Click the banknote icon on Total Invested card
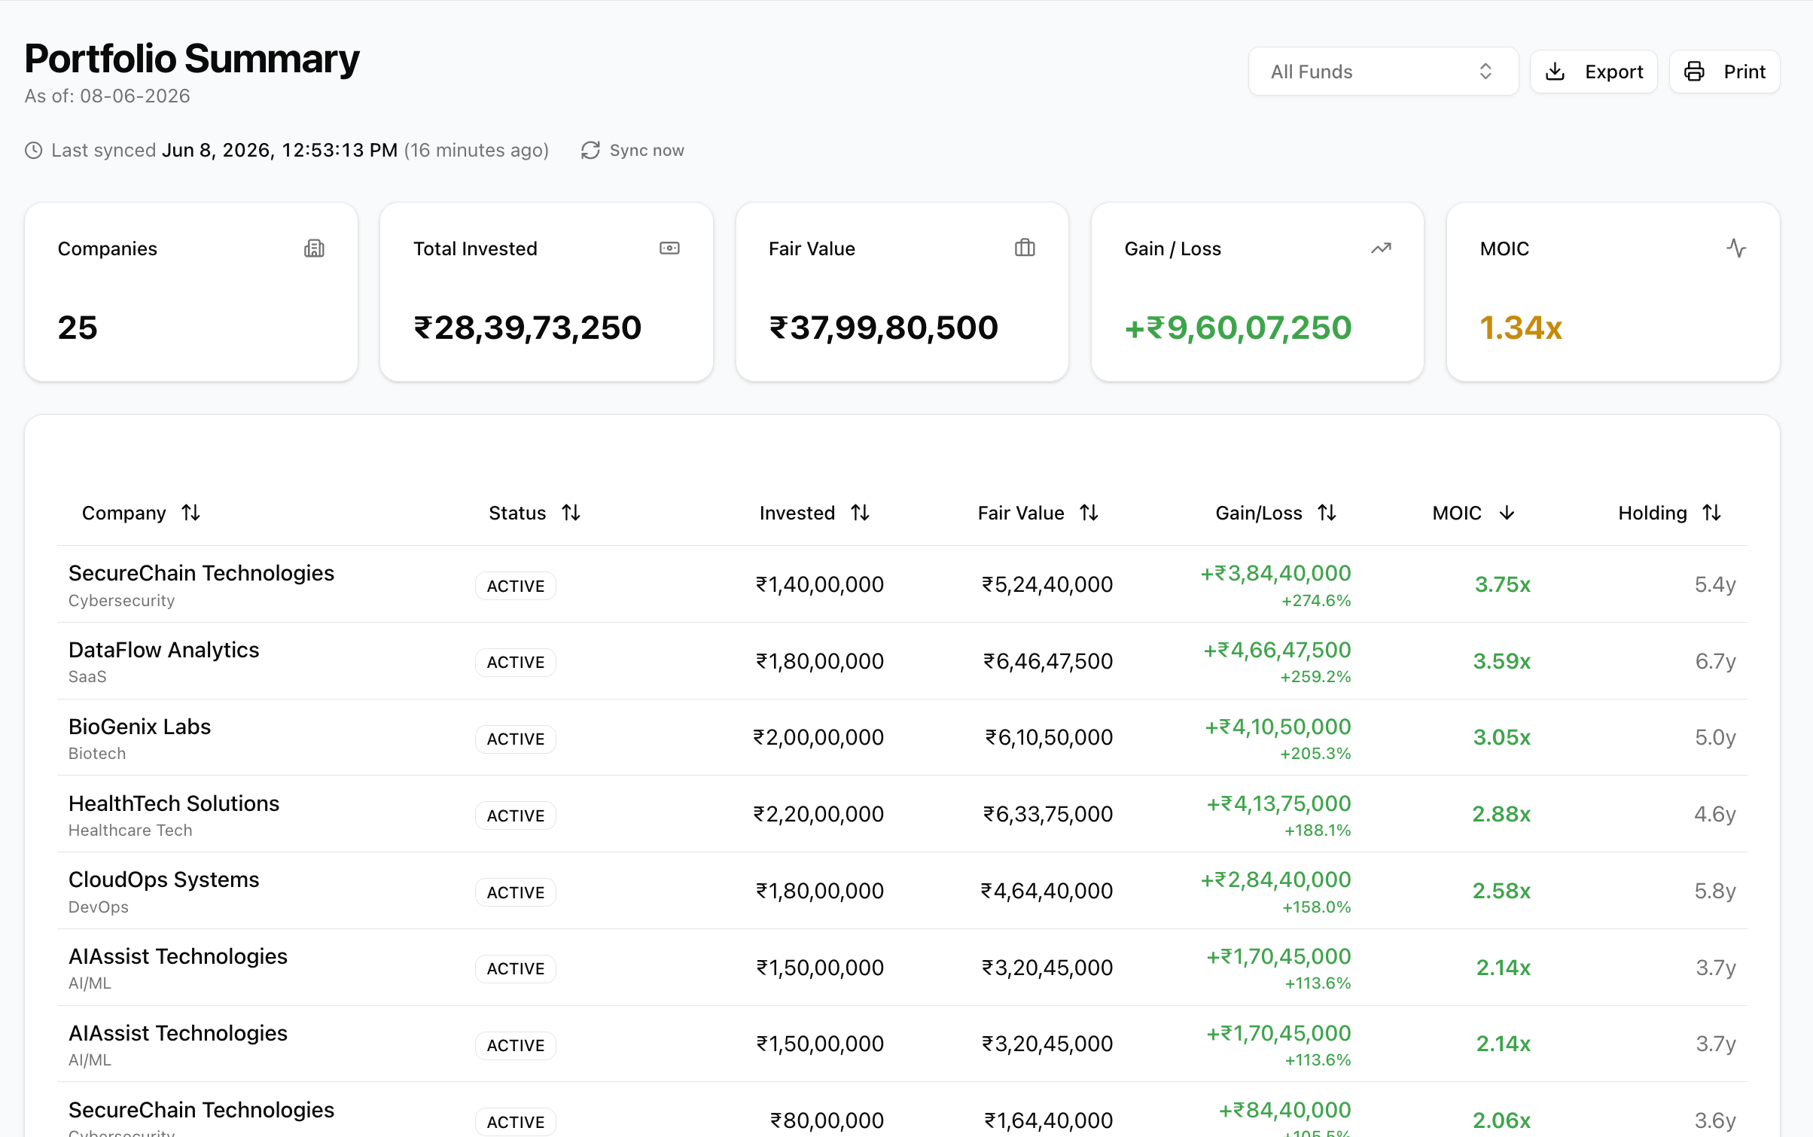1813x1137 pixels. click(669, 248)
